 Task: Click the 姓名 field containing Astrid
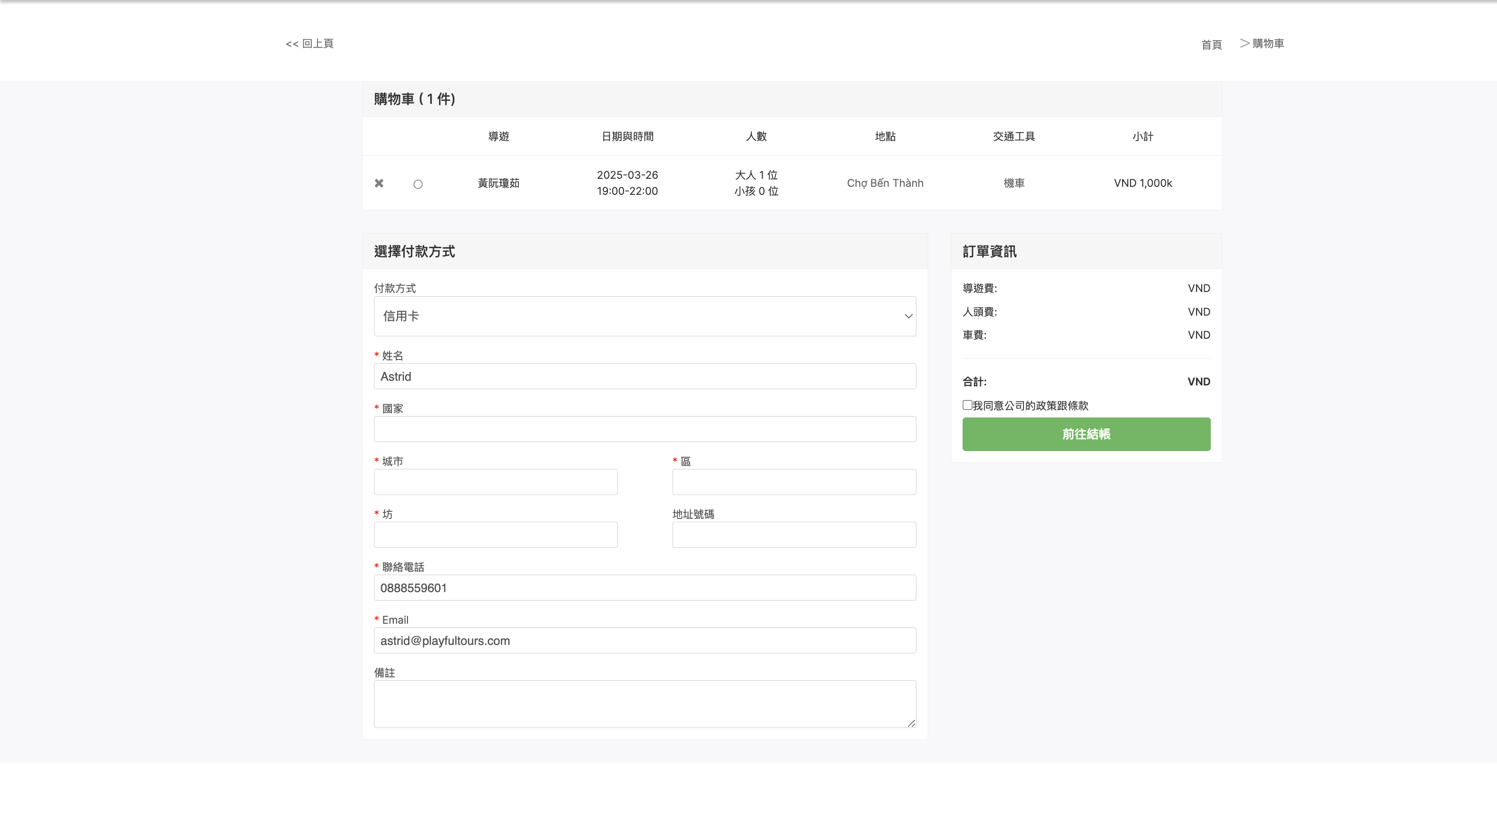[x=644, y=376]
